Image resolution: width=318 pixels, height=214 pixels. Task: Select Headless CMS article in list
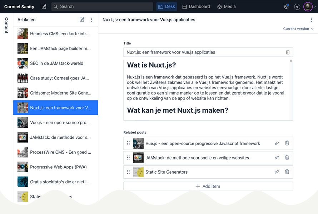point(56,34)
